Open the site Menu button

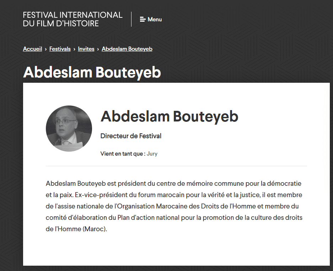click(x=151, y=19)
